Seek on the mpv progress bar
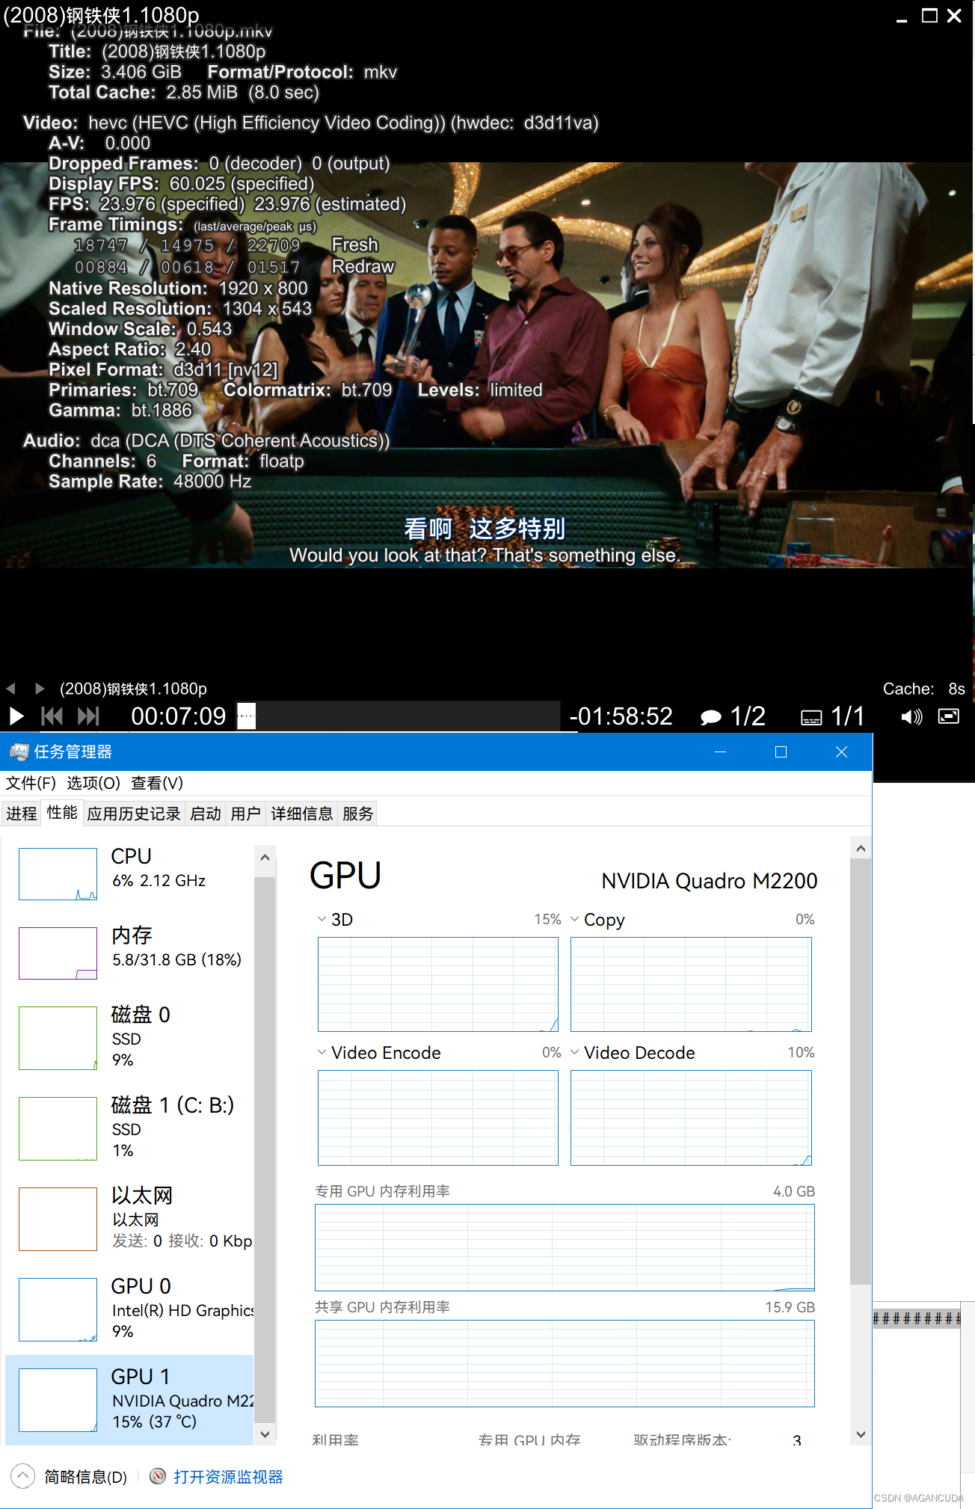The width and height of the screenshot is (975, 1509). [x=399, y=716]
